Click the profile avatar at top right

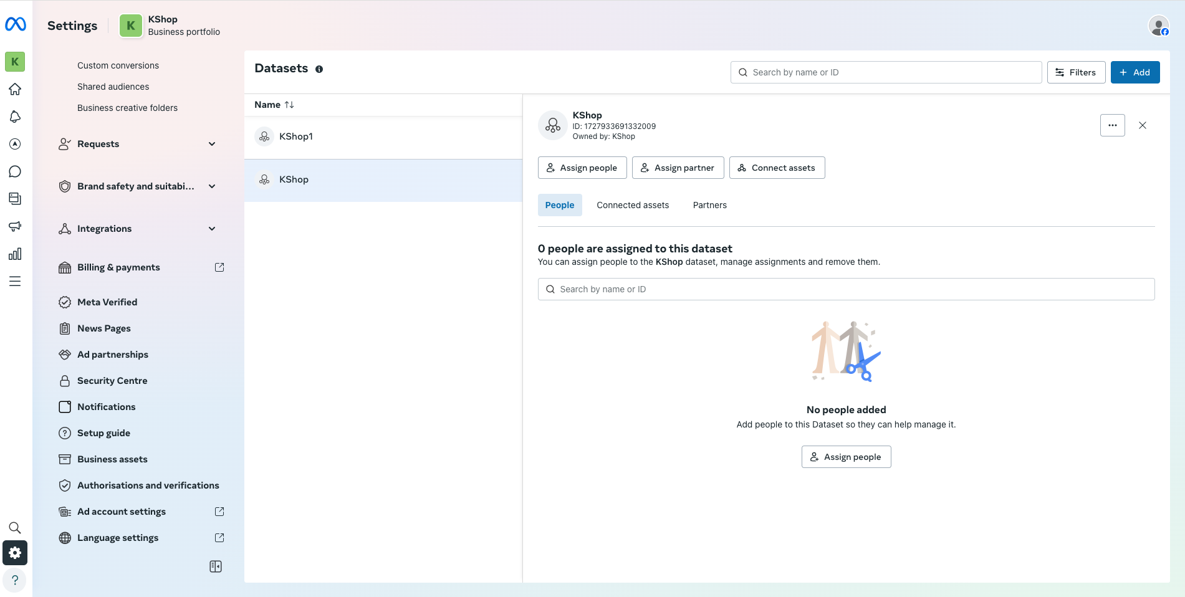1159,26
